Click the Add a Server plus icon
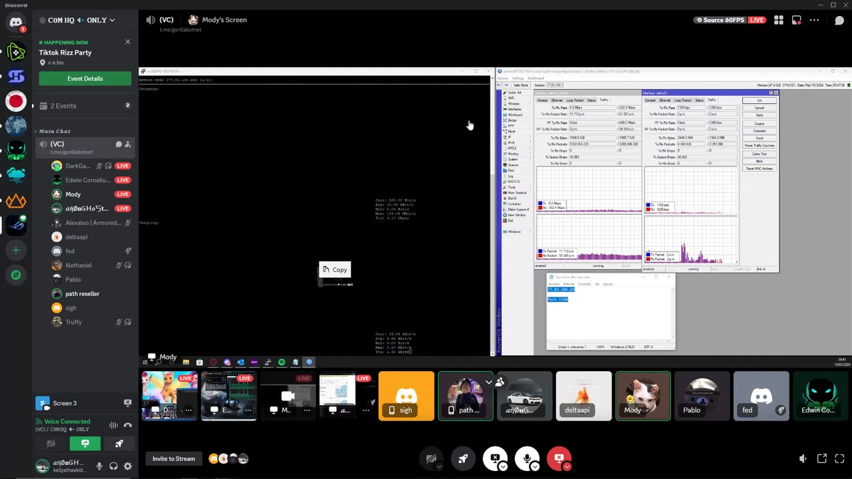852x479 pixels. [x=16, y=250]
